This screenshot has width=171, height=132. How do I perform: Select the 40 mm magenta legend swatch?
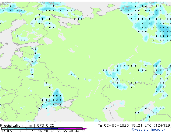click(73, 128)
